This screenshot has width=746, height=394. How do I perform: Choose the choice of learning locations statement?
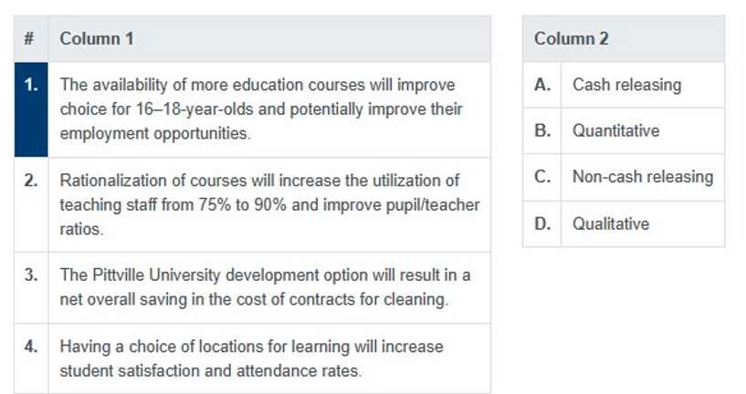click(x=251, y=359)
